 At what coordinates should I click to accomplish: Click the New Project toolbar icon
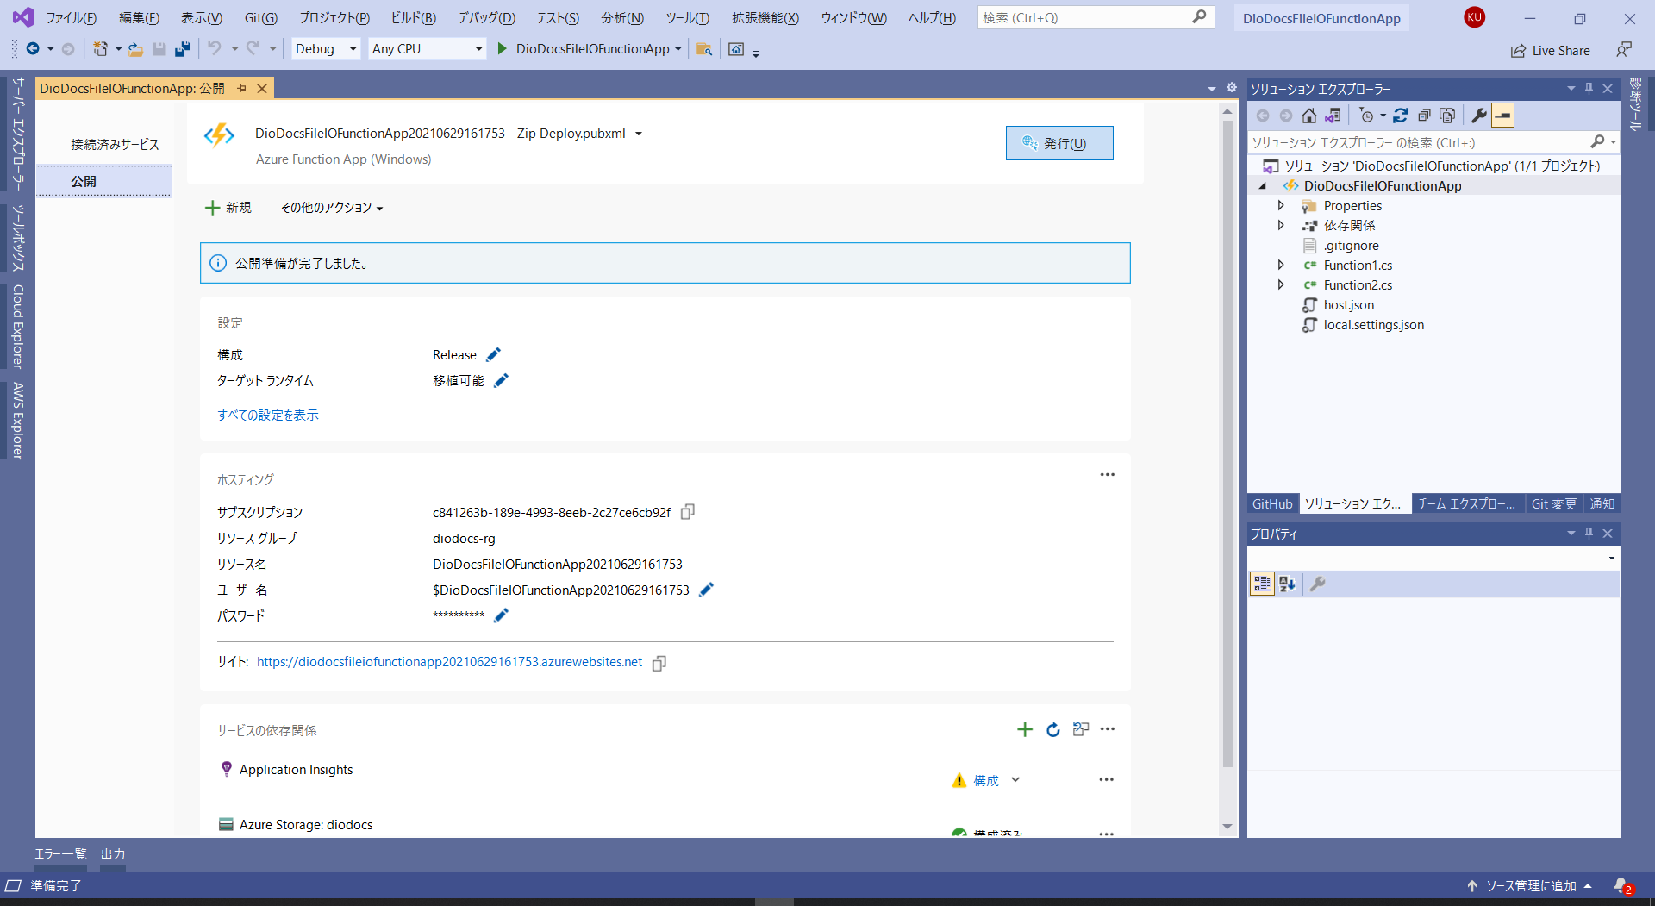[x=101, y=49]
